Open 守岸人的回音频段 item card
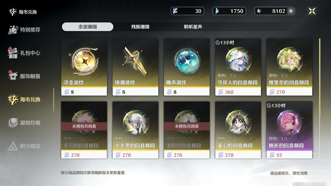 coord(238,67)
